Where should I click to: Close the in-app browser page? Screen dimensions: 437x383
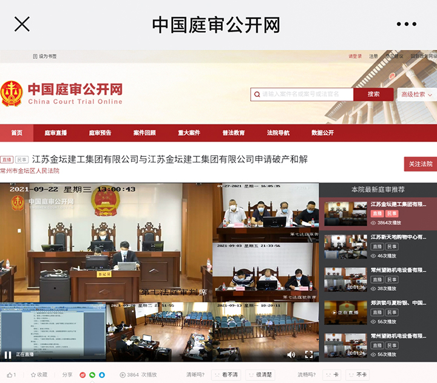point(22,24)
